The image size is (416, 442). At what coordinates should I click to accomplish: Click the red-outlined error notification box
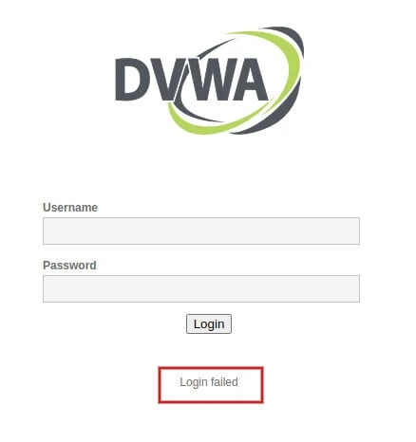coord(211,385)
